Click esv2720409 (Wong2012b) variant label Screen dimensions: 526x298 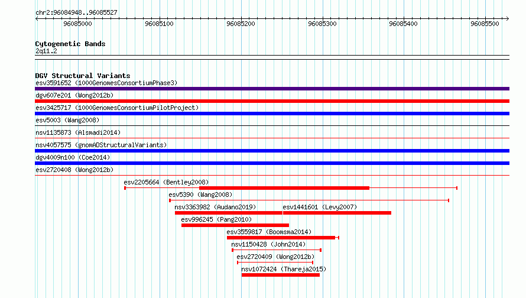275,257
